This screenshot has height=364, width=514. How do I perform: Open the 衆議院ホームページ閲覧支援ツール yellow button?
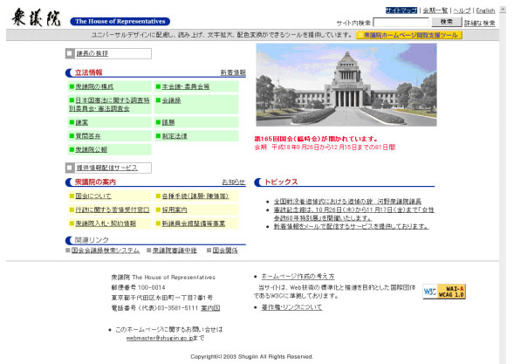[409, 35]
